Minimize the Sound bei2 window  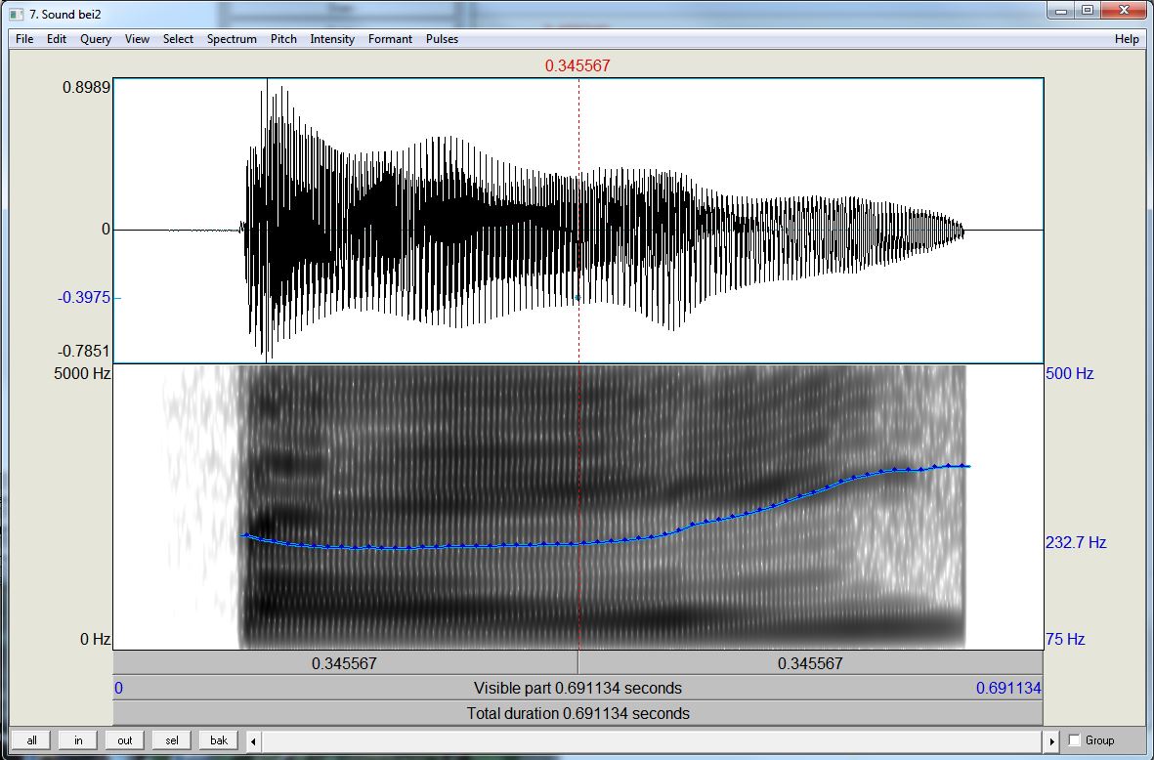[x=1061, y=11]
